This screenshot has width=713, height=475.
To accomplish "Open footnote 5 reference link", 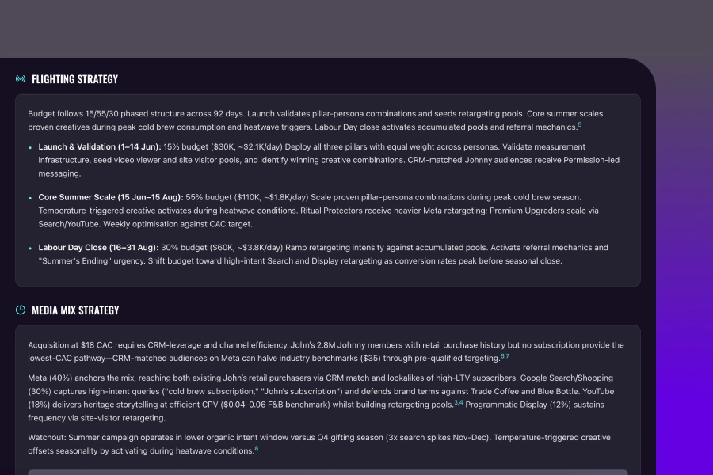I will (x=579, y=124).
